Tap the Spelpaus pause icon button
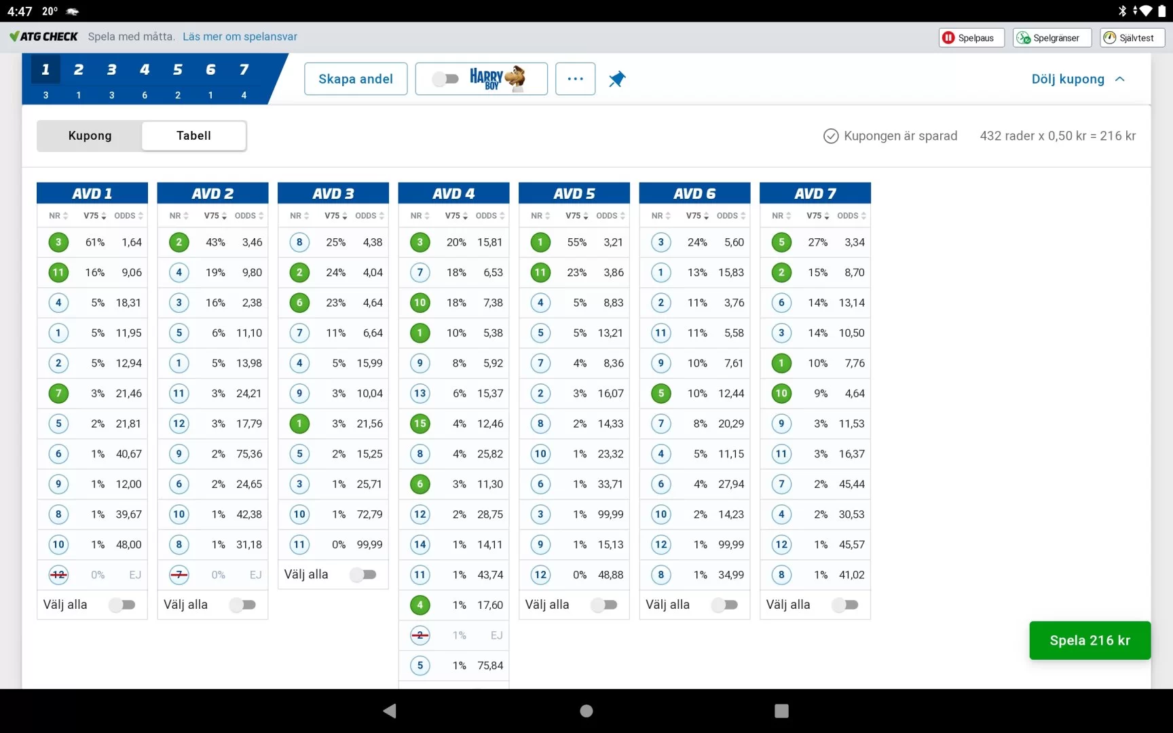The height and width of the screenshot is (733, 1173). pos(971,38)
